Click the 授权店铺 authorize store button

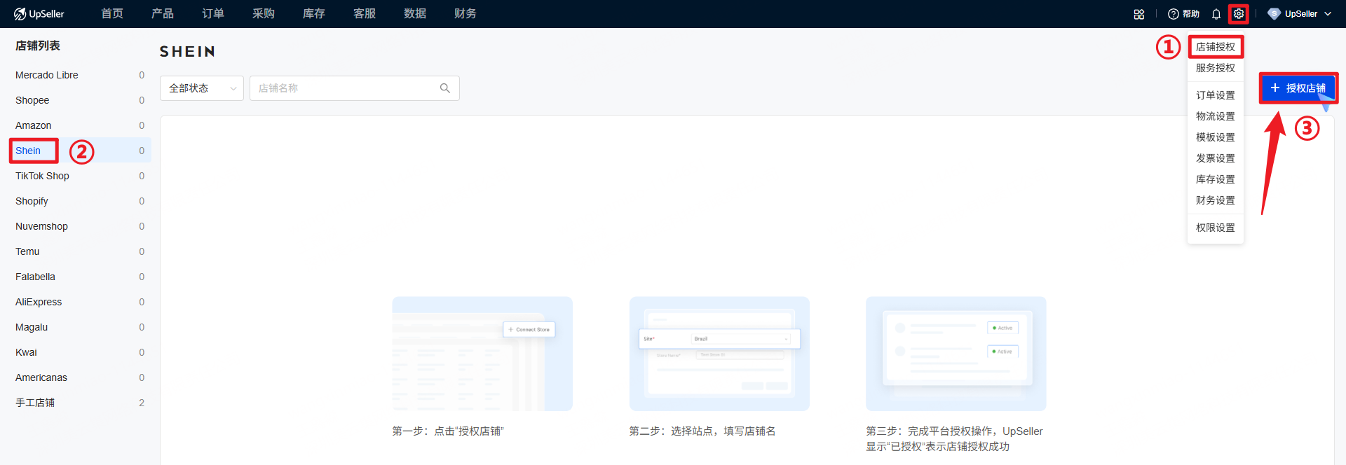[1298, 88]
